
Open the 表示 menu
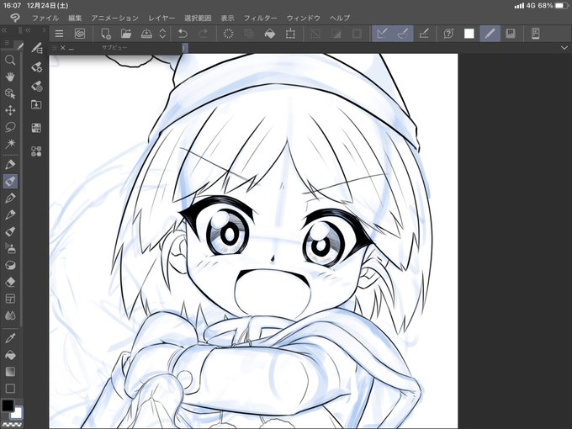pos(227,18)
